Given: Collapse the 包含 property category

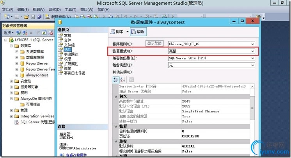Looking at the screenshot, I should coord(115,96).
